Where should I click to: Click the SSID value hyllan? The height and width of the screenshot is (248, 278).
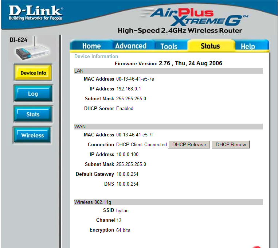pos(122,210)
